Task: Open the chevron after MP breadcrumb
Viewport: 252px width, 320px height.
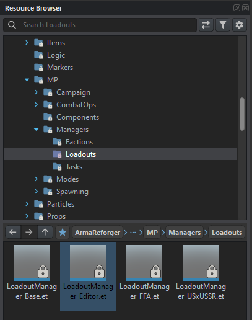Action: tap(163, 233)
